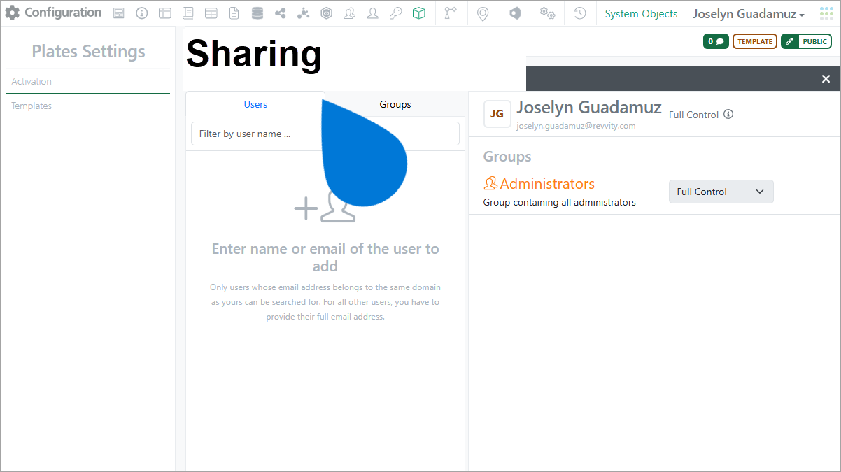The width and height of the screenshot is (841, 472).
Task: Click the share nodes icon
Action: [x=280, y=13]
